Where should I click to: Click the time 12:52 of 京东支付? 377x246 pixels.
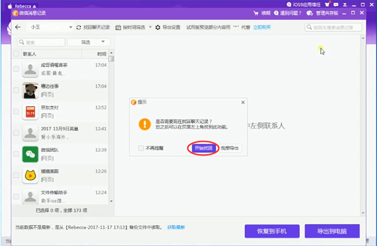pyautogui.click(x=101, y=108)
